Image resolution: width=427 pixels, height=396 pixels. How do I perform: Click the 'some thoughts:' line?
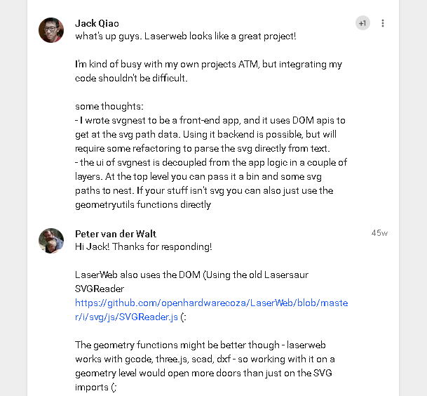(109, 106)
